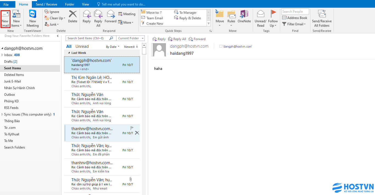Open the Move dropdown button
375x195 pixels.
[x=220, y=19]
